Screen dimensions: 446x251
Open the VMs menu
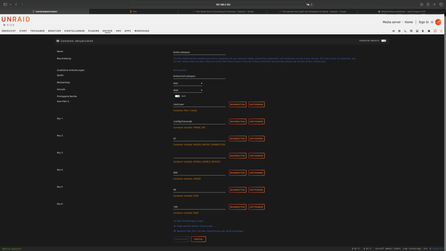(118, 31)
